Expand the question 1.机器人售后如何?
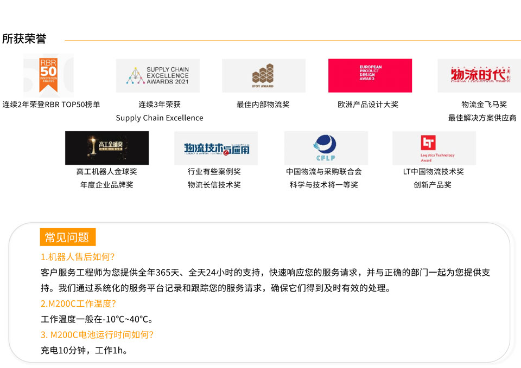This screenshot has width=521, height=368. click(78, 257)
